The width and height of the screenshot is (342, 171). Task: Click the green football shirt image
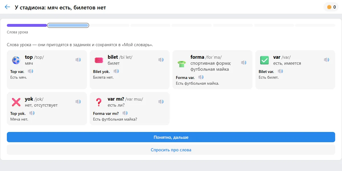point(182,63)
